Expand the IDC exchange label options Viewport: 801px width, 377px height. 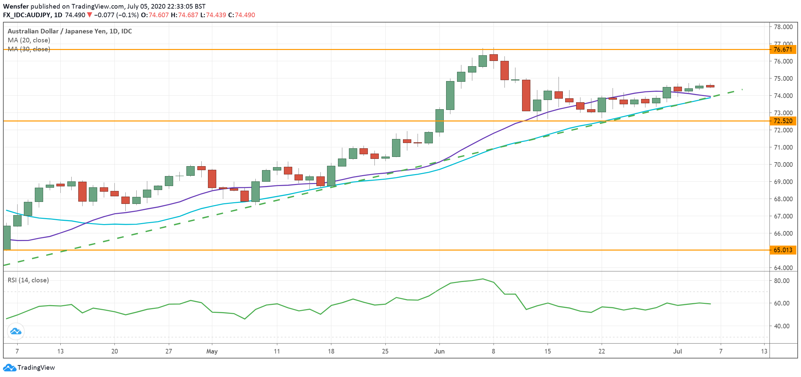(127, 31)
